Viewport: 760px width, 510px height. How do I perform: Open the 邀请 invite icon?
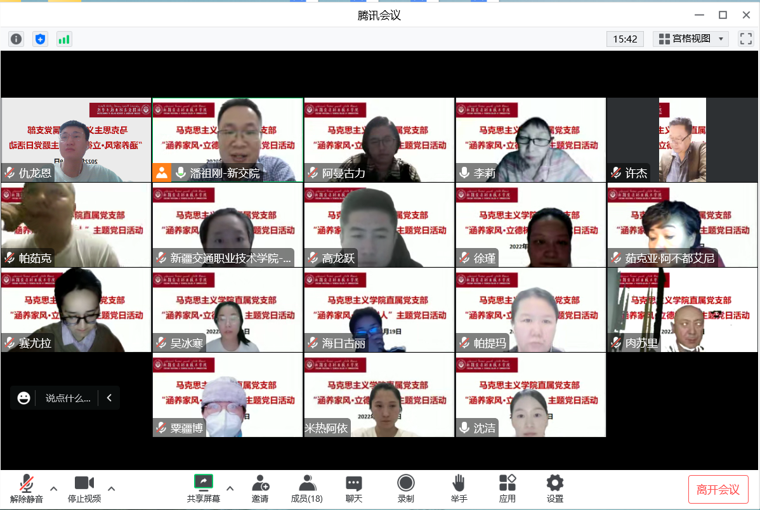pos(260,488)
